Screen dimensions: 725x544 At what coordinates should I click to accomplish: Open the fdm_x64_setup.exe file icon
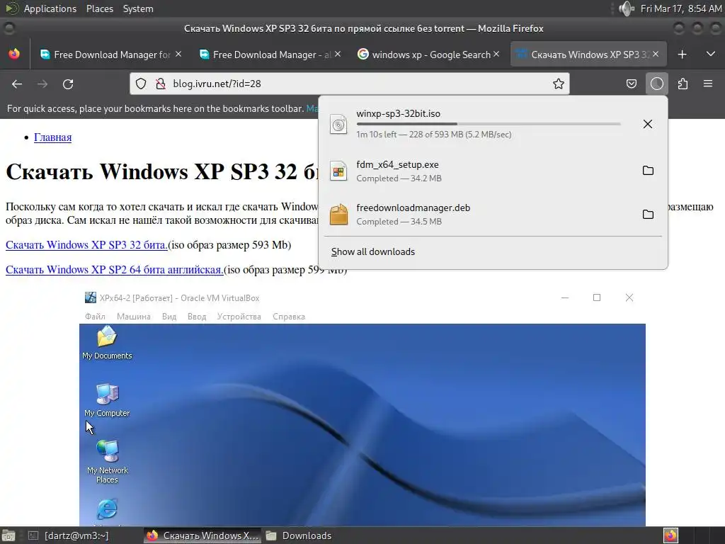338,171
